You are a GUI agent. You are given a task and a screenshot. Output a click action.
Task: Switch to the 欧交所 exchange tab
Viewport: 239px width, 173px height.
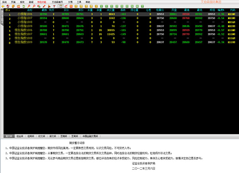41,136
